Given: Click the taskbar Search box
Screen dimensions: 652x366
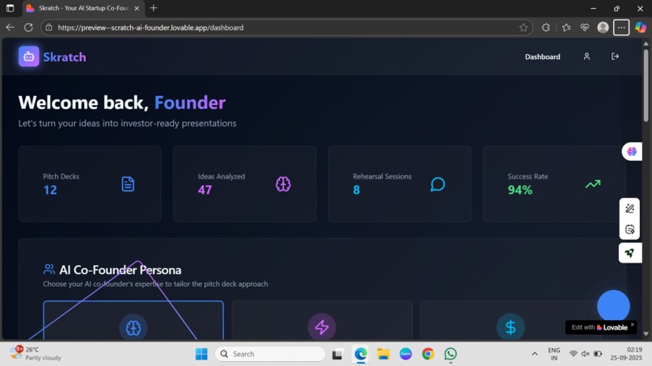Looking at the screenshot, I should (x=270, y=354).
